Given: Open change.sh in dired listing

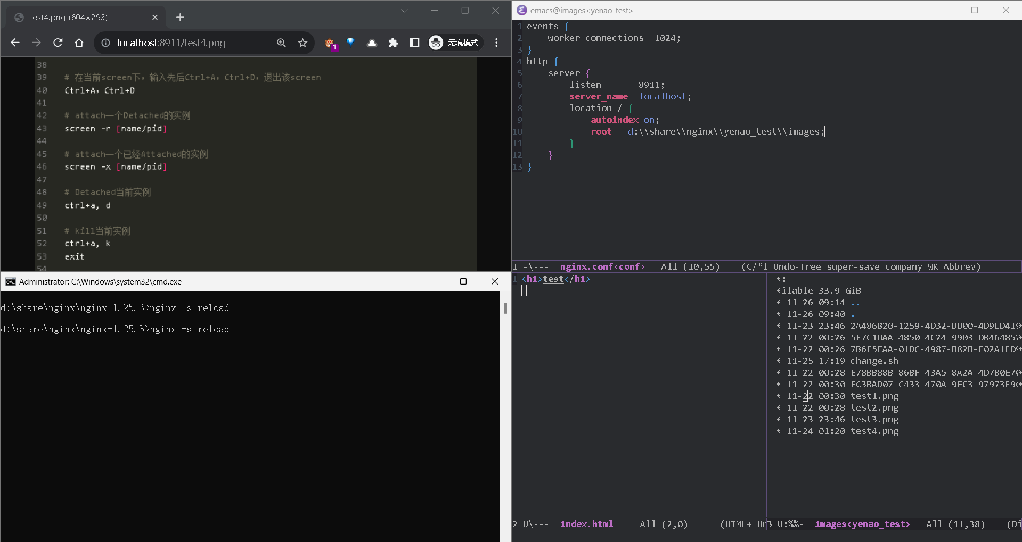Looking at the screenshot, I should click(x=874, y=361).
